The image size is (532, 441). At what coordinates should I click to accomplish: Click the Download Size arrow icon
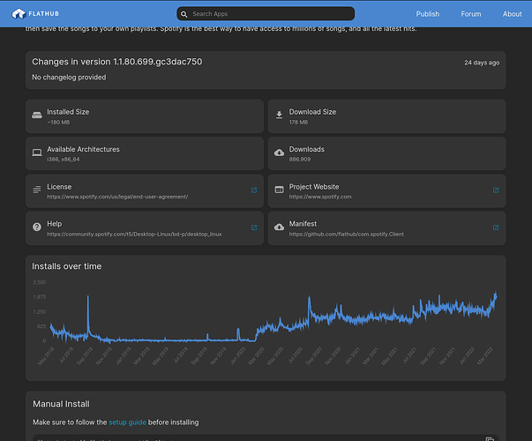coord(279,115)
